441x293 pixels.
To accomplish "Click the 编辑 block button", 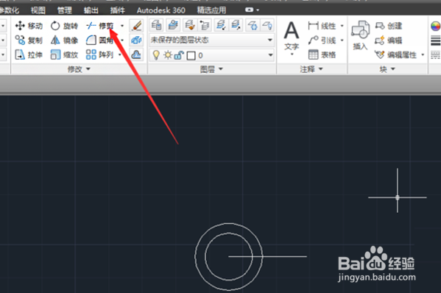I will click(389, 40).
